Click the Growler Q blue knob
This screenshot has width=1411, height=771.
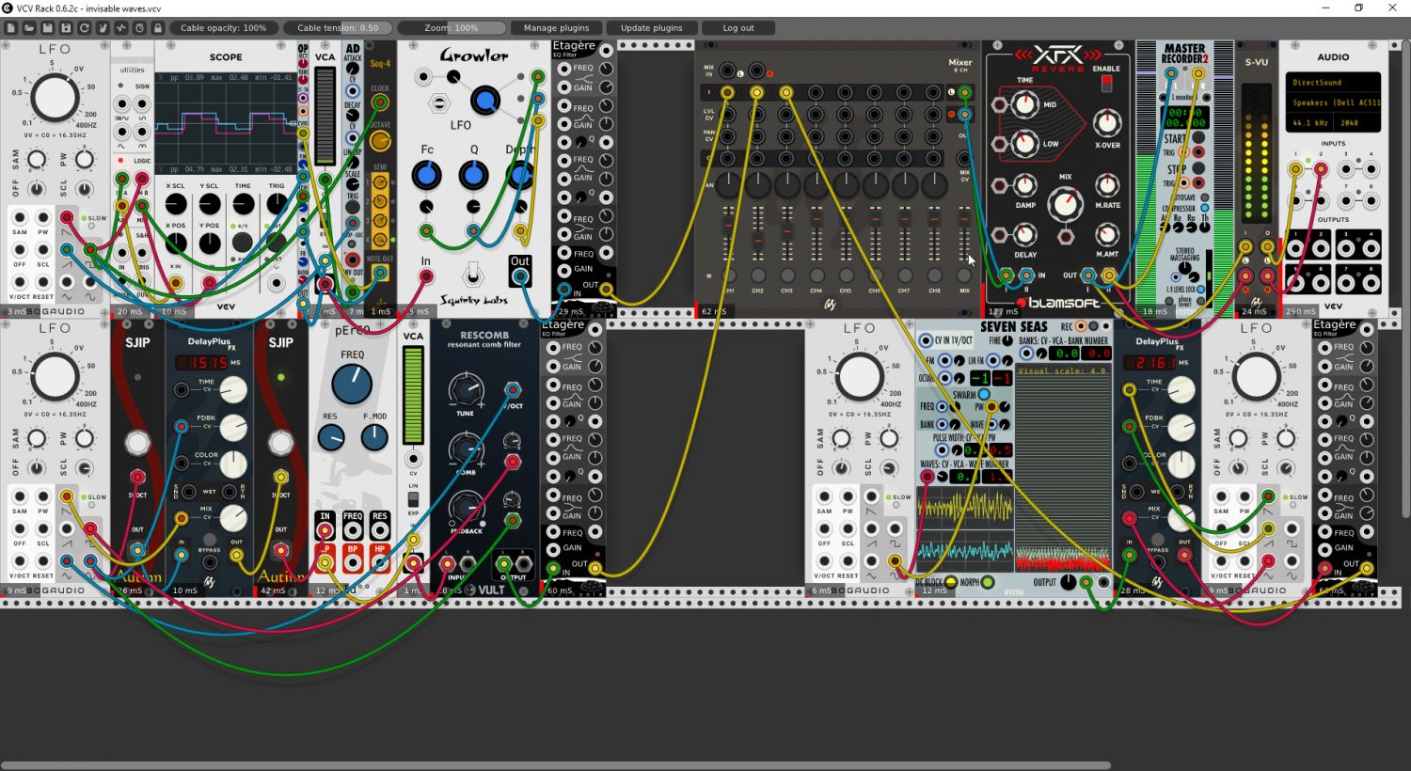(x=473, y=175)
